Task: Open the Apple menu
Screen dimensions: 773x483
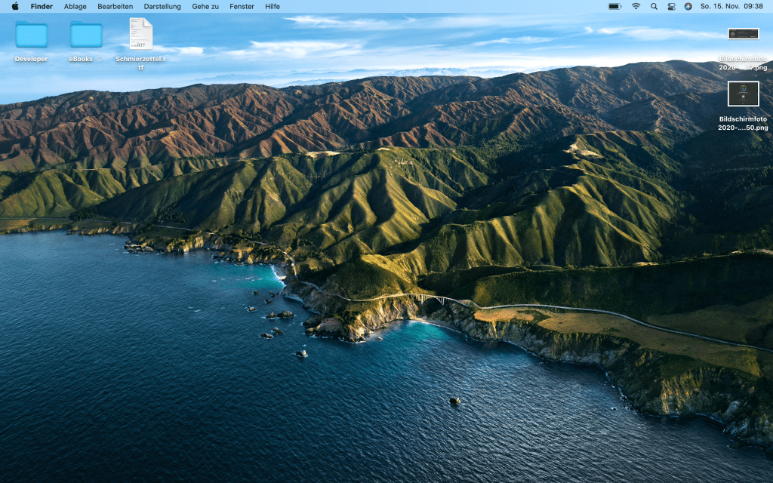Action: click(15, 6)
